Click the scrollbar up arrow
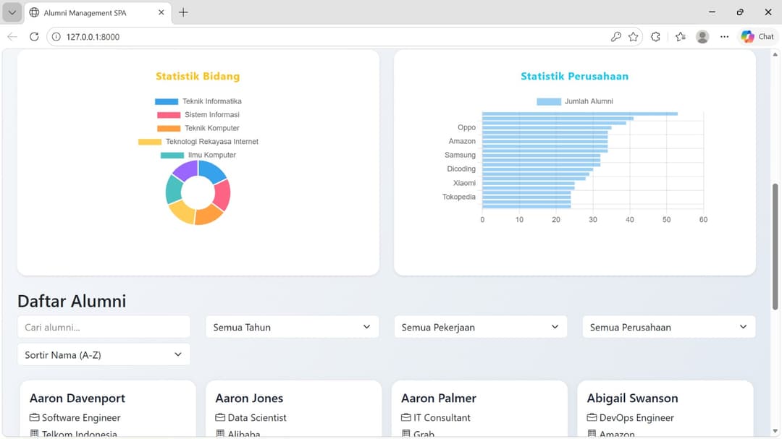Viewport: 782px width, 439px height. click(775, 54)
